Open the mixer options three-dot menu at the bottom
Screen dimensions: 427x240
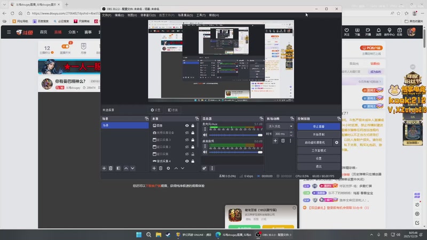pos(212,169)
